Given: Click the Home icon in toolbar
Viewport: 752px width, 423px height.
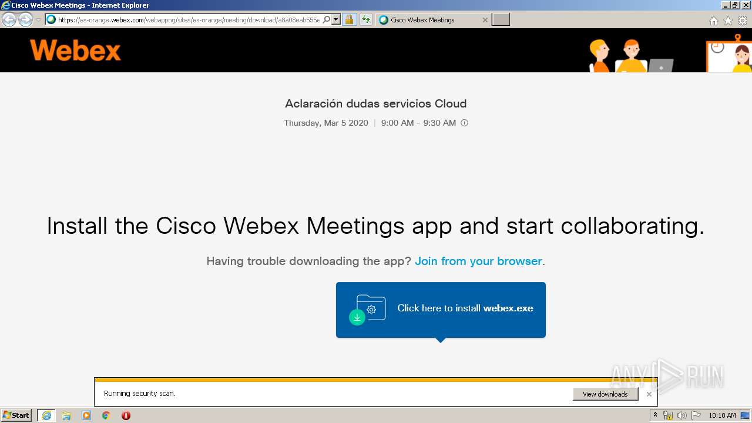Looking at the screenshot, I should tap(713, 21).
